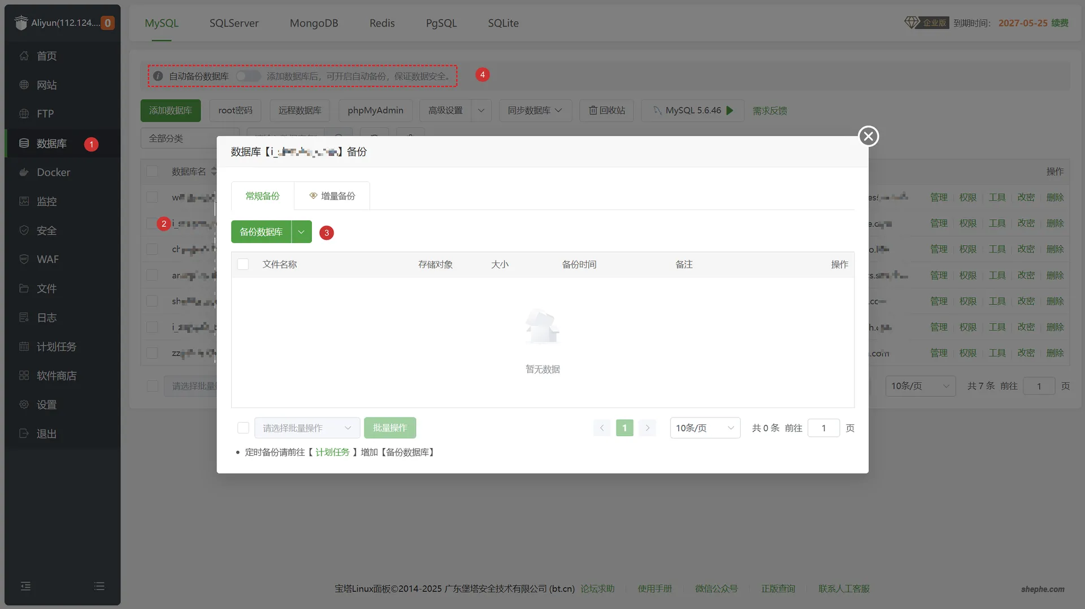
Task: Click the page number input in dialog
Action: 823,428
